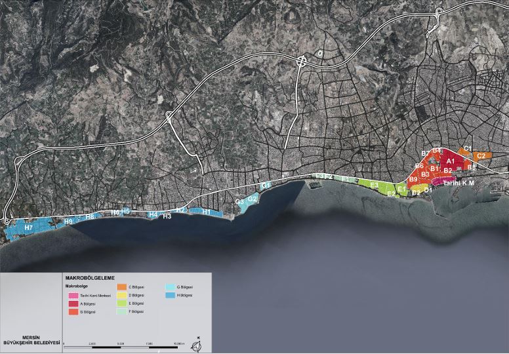Select the H1 zone on the coast
The image size is (509, 354).
pos(207,212)
